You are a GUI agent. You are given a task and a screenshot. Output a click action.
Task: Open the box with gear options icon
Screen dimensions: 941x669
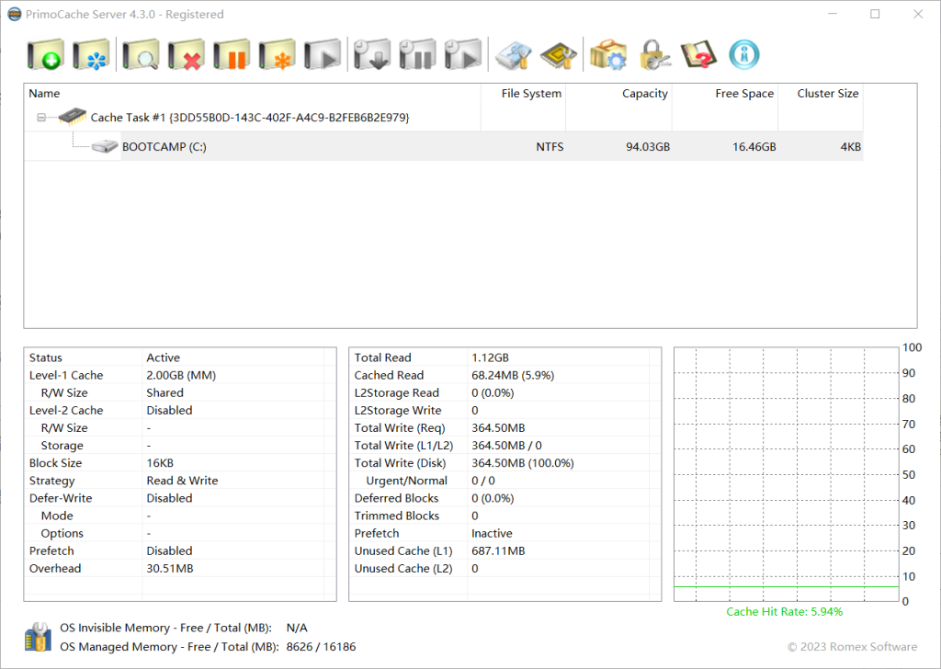point(608,55)
